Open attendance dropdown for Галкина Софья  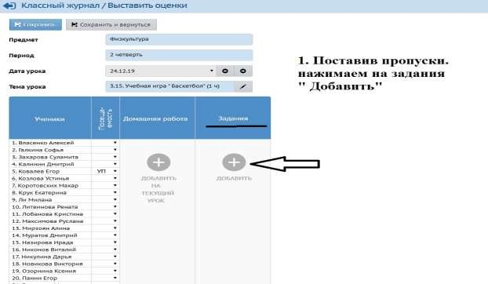pos(115,150)
